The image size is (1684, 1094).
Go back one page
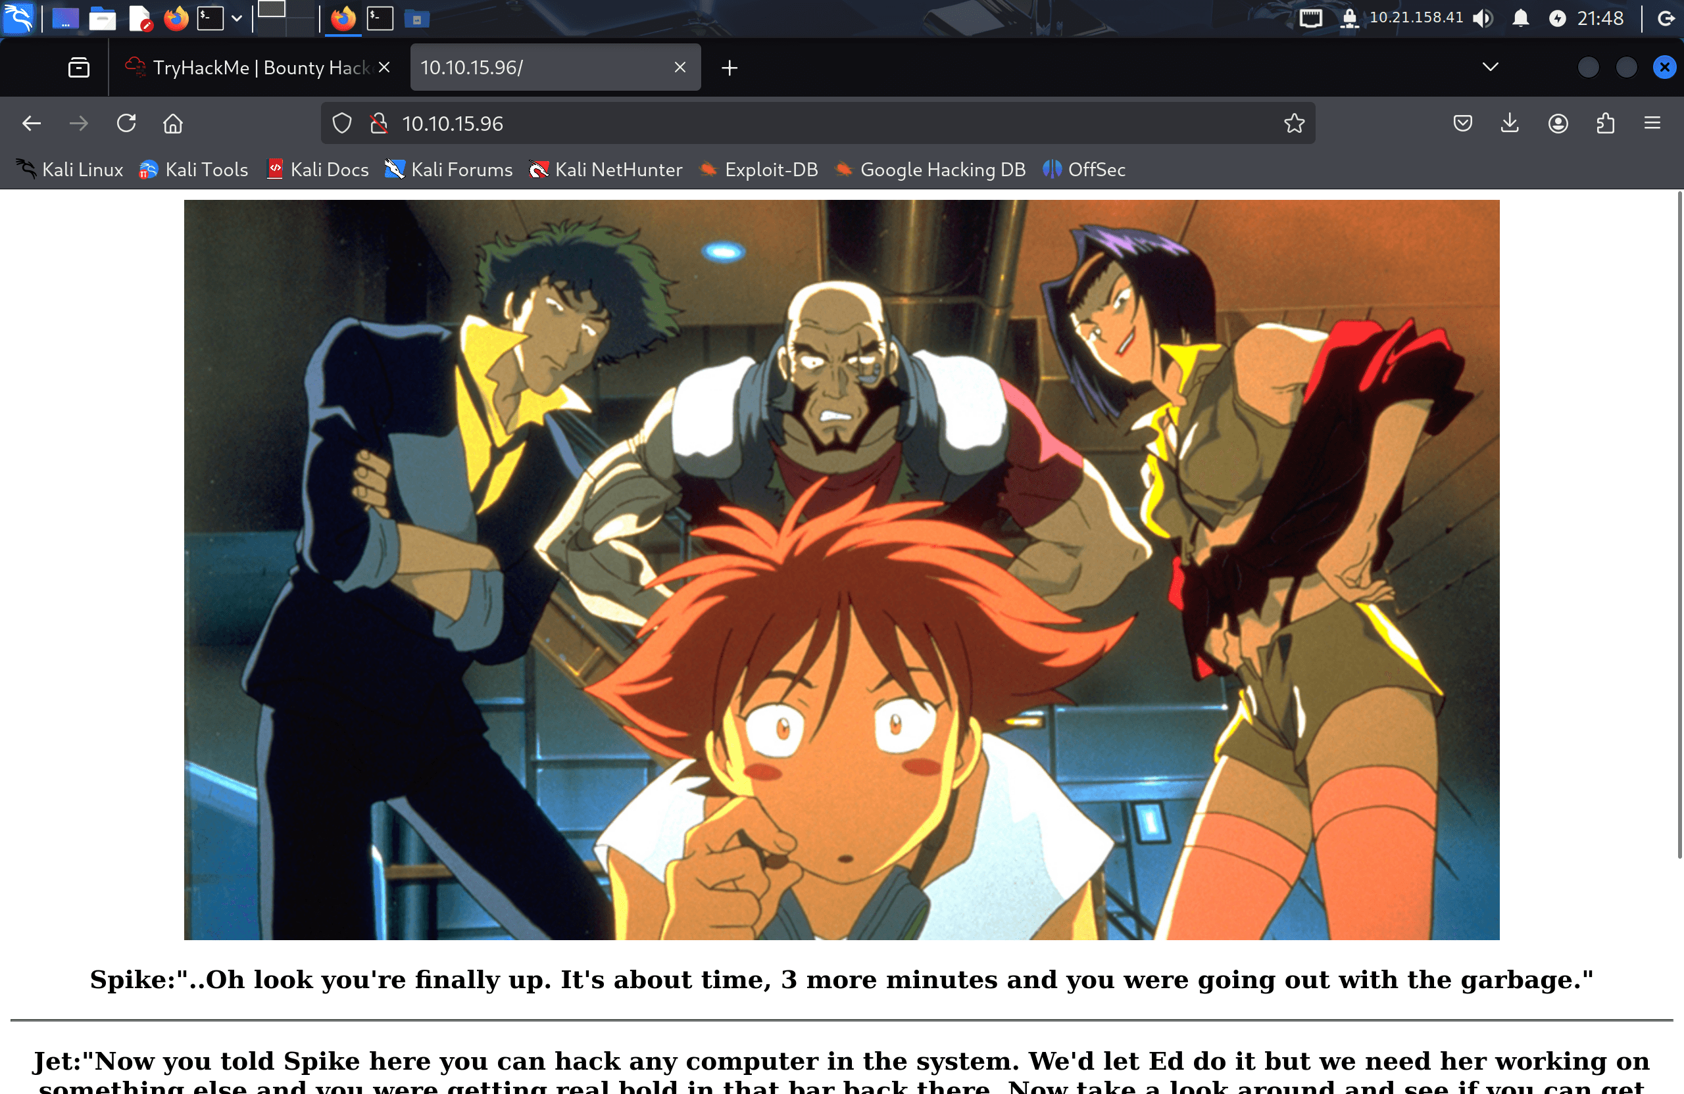[x=31, y=124]
